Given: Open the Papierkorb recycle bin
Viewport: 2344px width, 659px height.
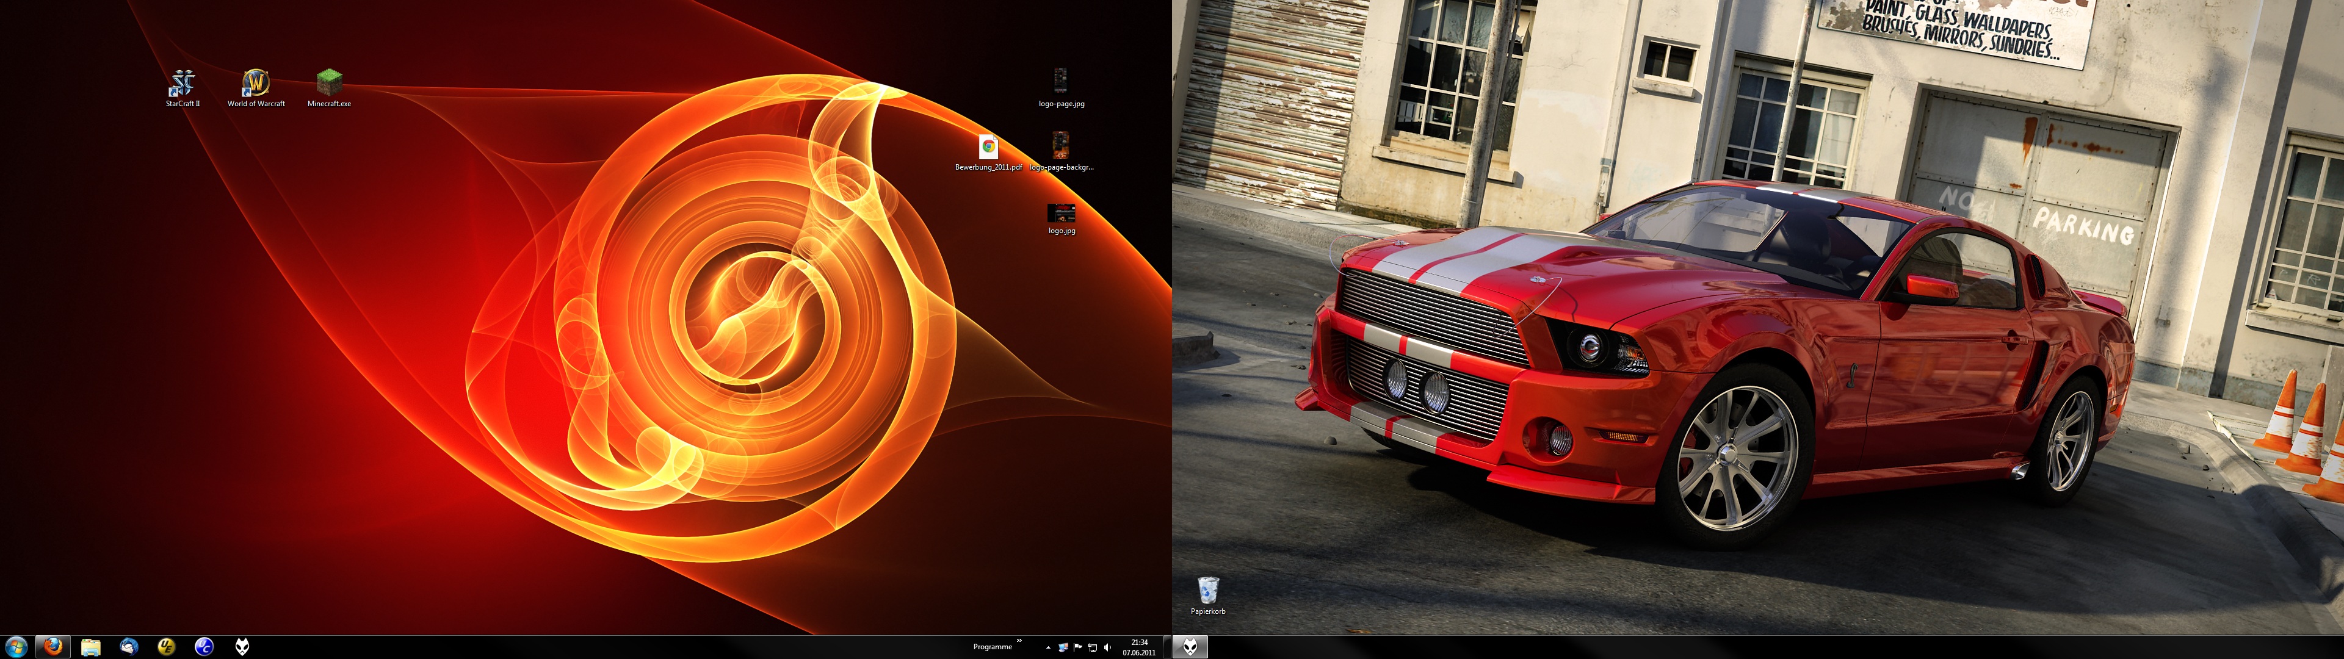Looking at the screenshot, I should click(1207, 590).
